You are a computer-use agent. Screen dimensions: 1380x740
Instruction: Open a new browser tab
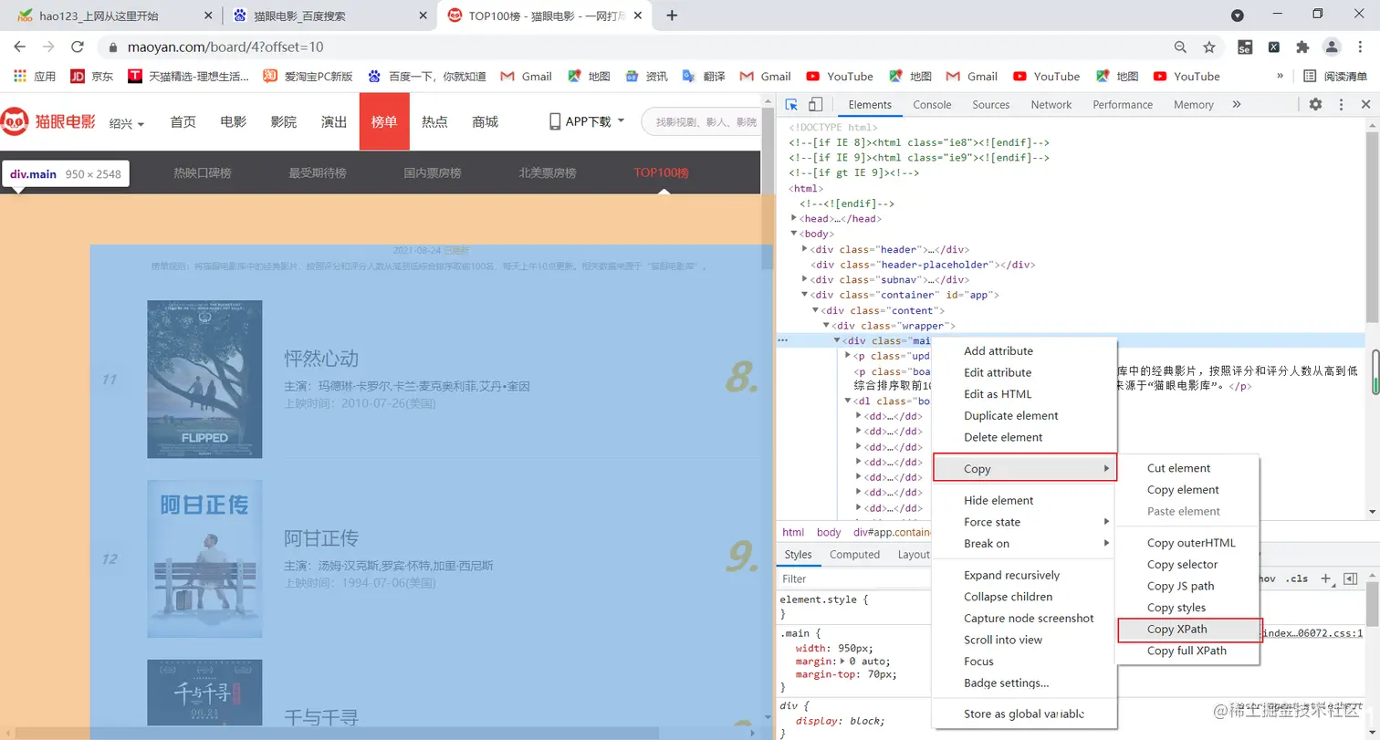click(673, 16)
